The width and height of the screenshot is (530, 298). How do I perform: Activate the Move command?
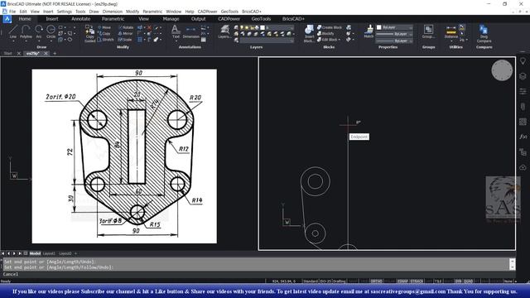104,27
